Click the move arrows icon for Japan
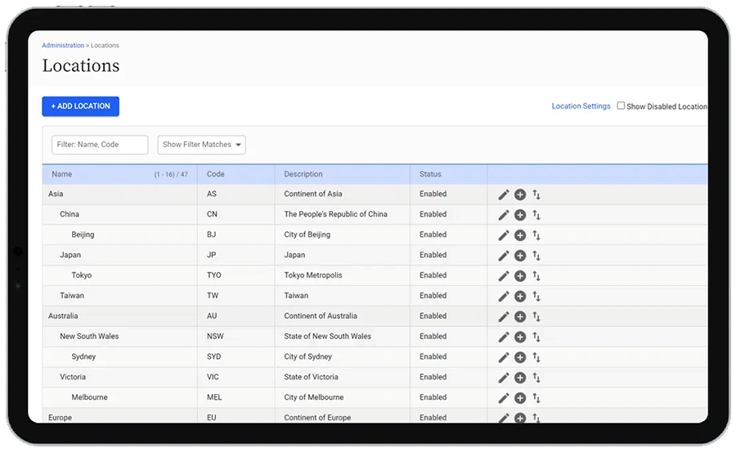Viewport: 736px width, 453px height. pyautogui.click(x=536, y=255)
